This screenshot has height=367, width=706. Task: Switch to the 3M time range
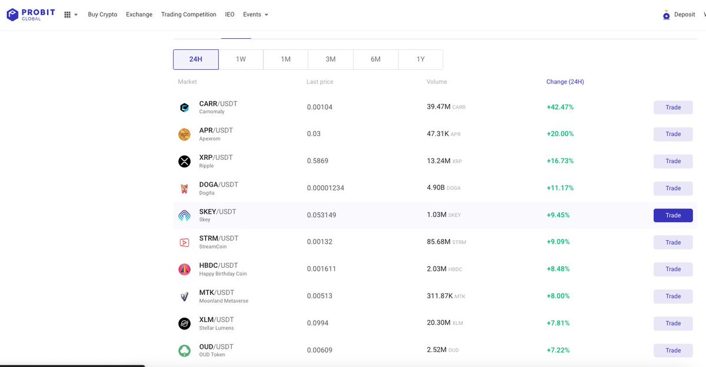tap(331, 59)
